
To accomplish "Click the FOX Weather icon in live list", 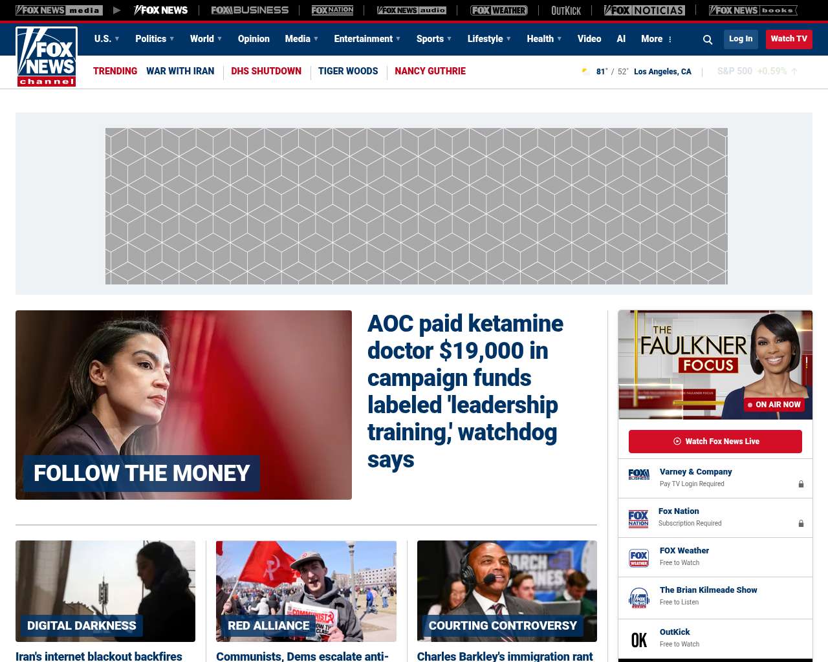I will (639, 558).
